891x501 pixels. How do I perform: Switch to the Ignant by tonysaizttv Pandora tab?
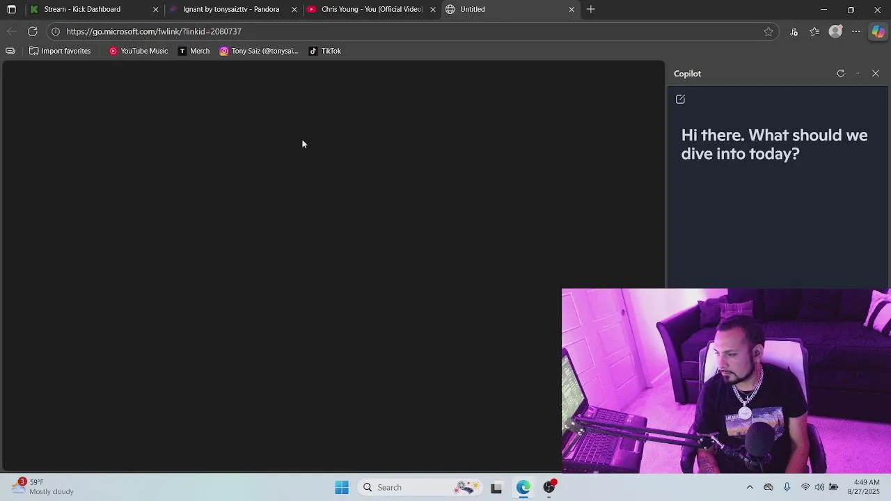click(x=232, y=9)
